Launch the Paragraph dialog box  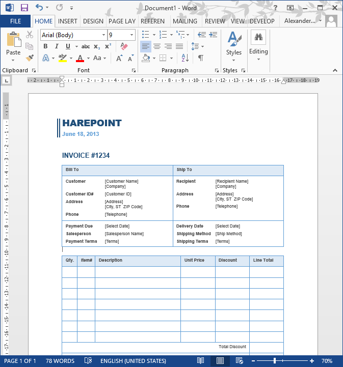[217, 70]
